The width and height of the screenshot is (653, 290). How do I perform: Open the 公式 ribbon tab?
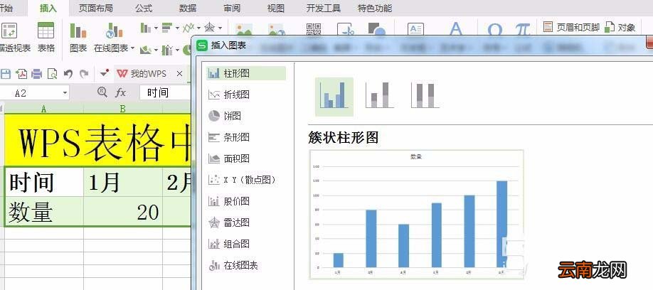144,8
